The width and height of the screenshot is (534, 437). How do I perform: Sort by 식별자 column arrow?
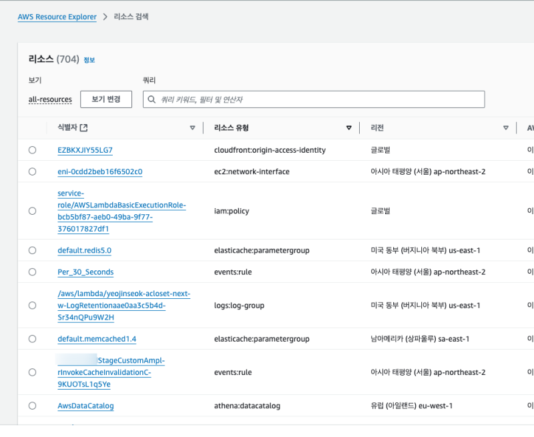click(x=192, y=128)
